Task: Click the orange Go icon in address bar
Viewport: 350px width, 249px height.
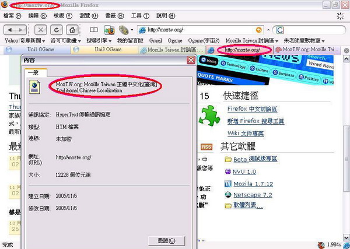Action: (258, 30)
